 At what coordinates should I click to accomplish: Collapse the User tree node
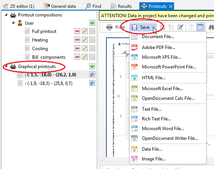pyautogui.click(x=13, y=22)
